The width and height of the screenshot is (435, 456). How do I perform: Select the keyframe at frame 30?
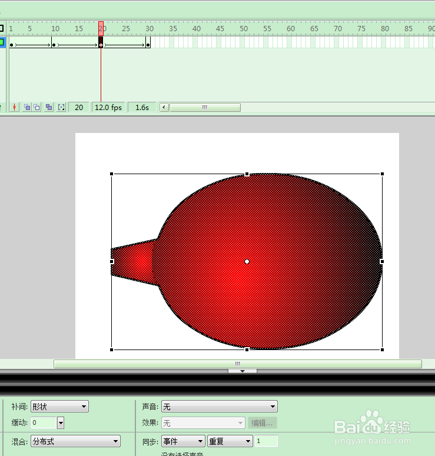point(148,45)
